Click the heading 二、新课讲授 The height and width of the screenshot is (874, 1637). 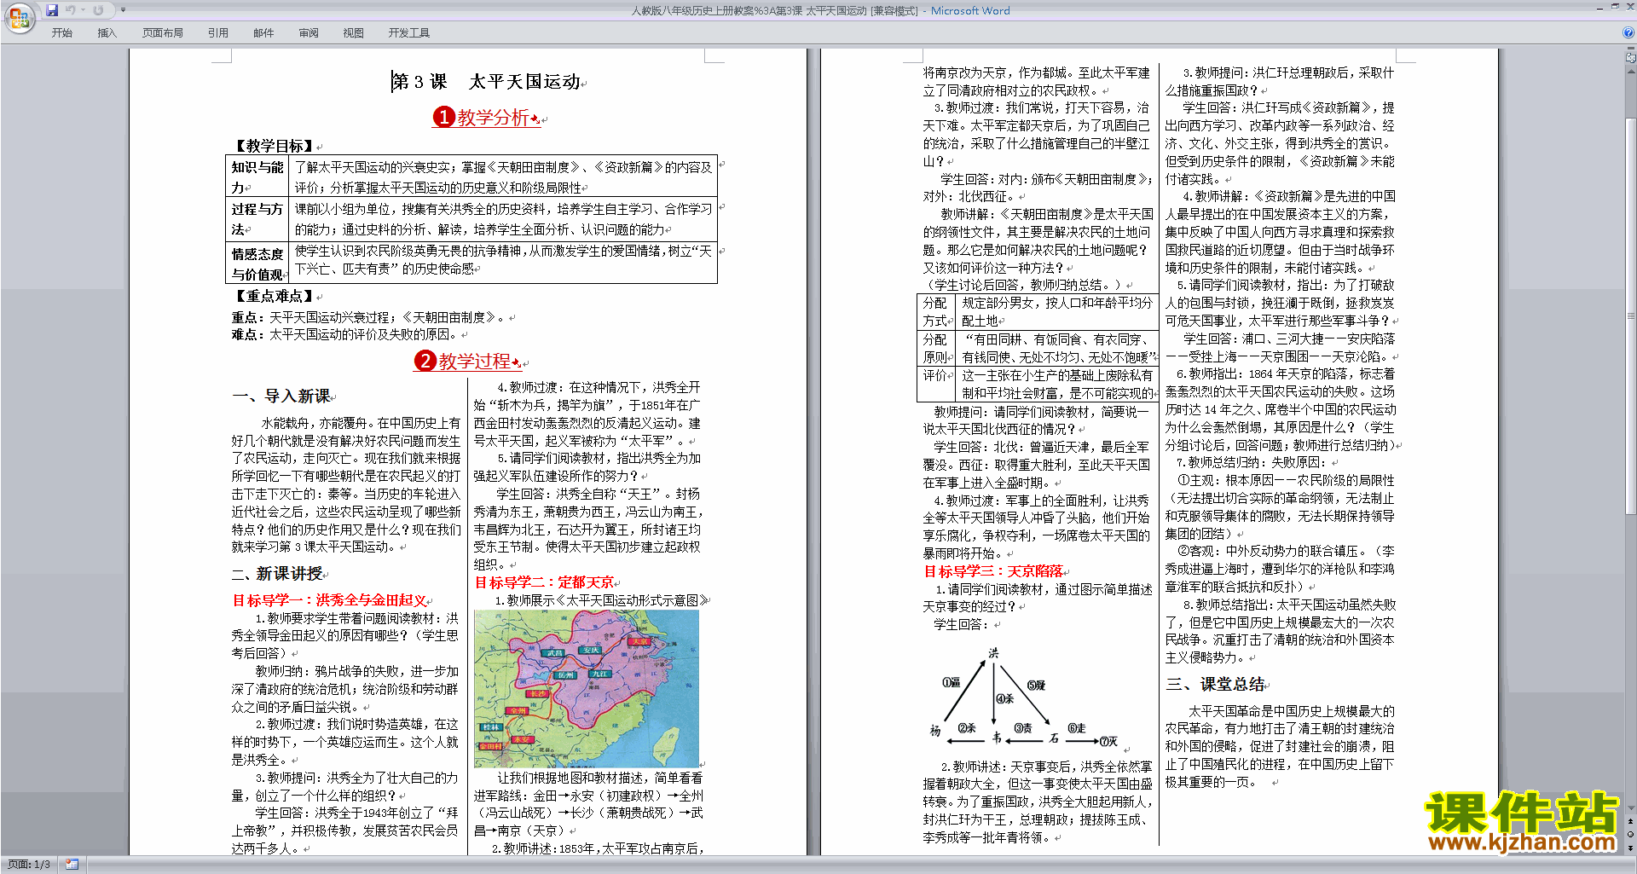(278, 574)
